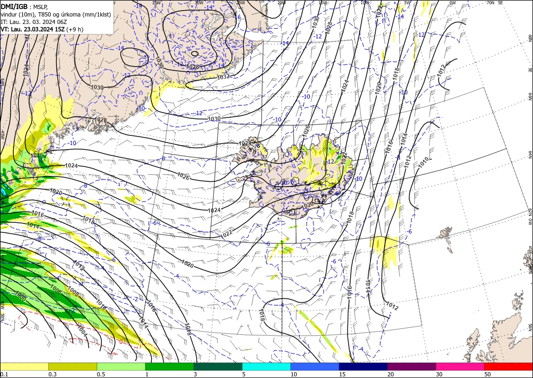Click the red above-50 legend swatch
Image resolution: width=533 pixels, height=378 pixels.
tap(508, 367)
